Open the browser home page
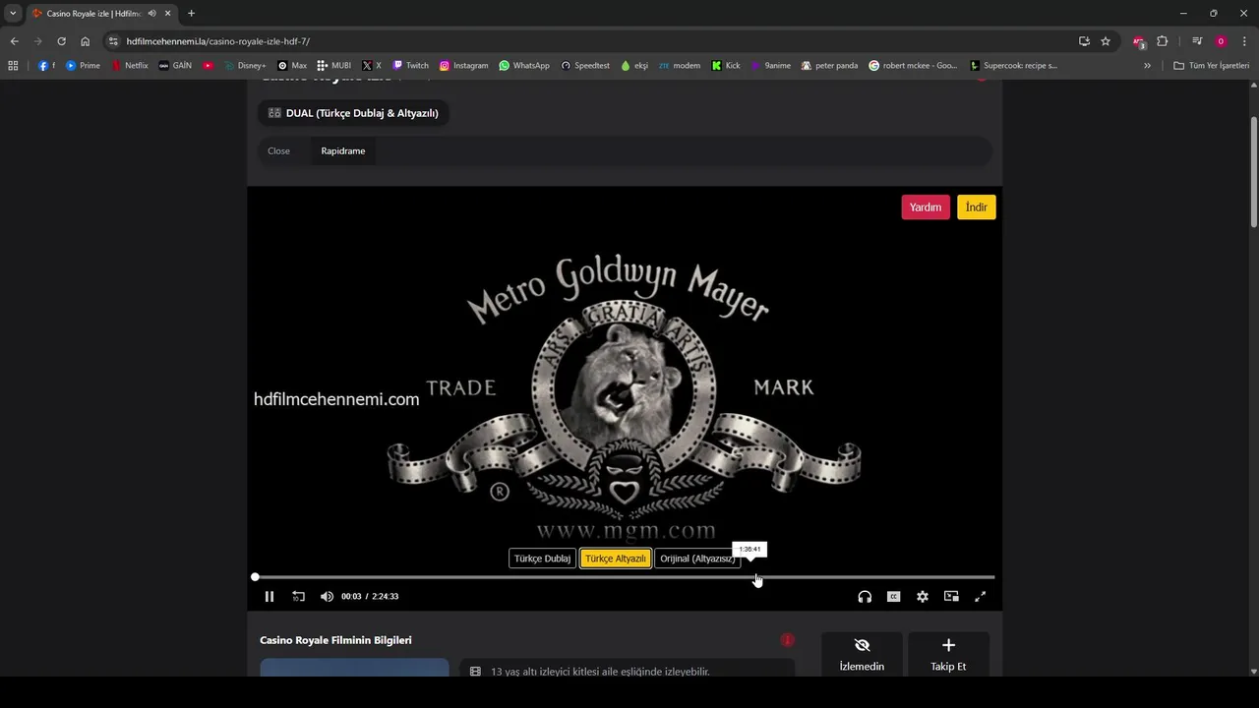The image size is (1259, 708). click(x=85, y=41)
